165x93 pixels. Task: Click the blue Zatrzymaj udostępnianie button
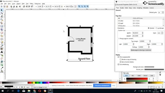102,86
